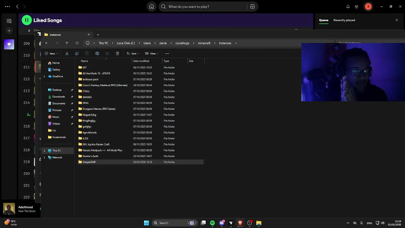The width and height of the screenshot is (405, 228).
Task: Click the Cut scissors icon
Action: (67, 54)
